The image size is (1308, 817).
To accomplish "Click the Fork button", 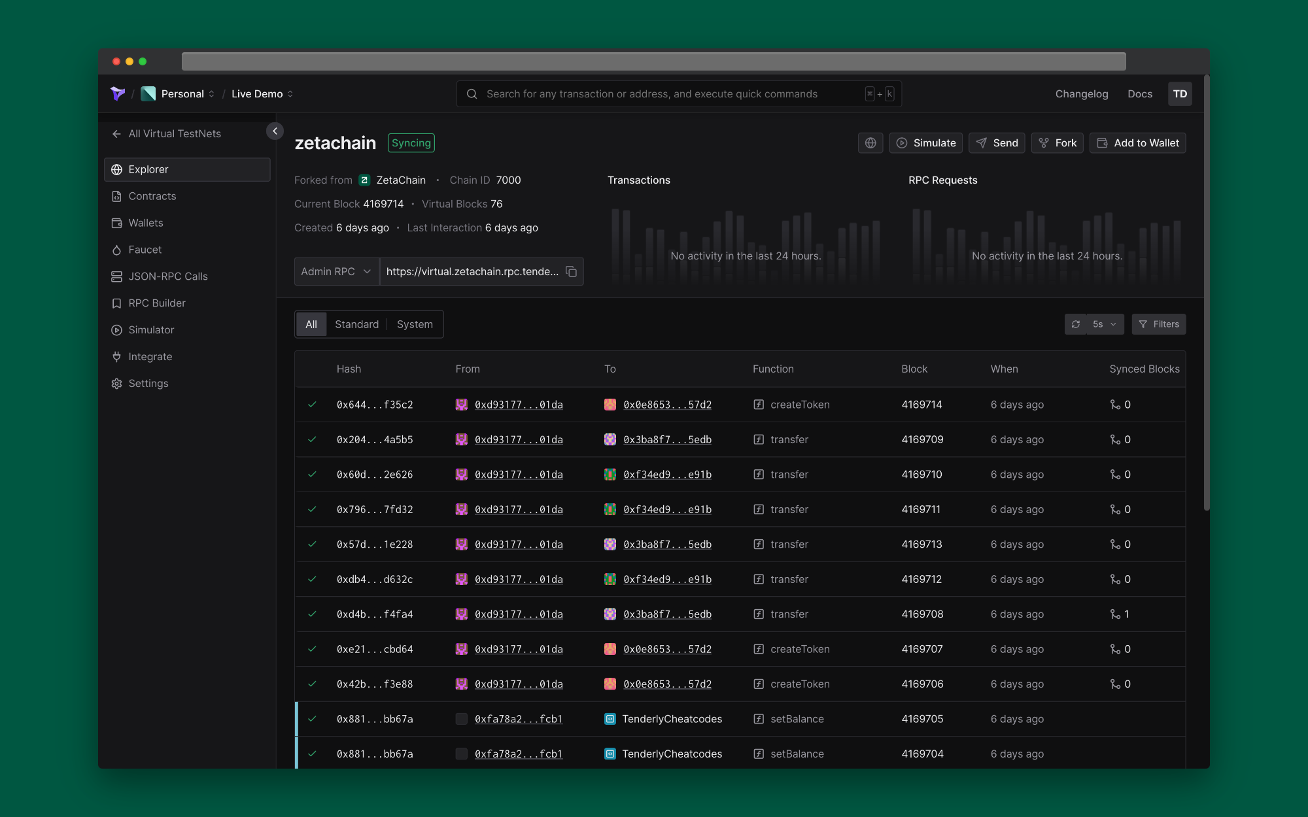I will [x=1057, y=143].
